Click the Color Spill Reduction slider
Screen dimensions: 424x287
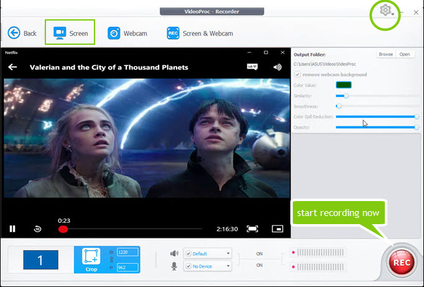coord(377,116)
